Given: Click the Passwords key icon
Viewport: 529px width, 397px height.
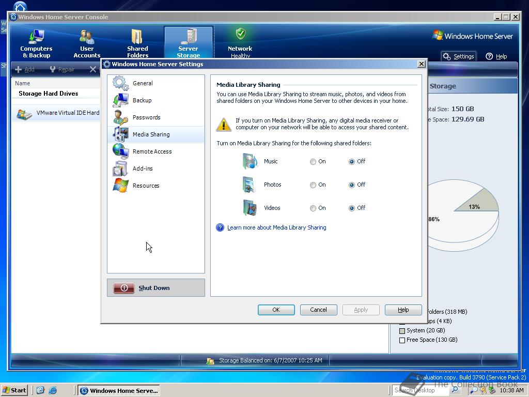Looking at the screenshot, I should pyautogui.click(x=120, y=117).
